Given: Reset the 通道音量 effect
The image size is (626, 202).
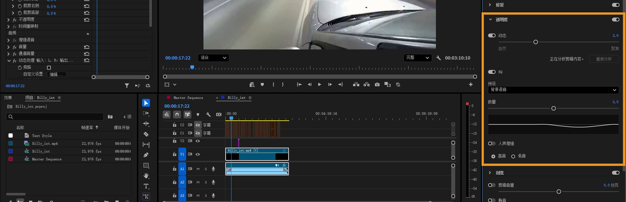Looking at the screenshot, I should pyautogui.click(x=87, y=54).
